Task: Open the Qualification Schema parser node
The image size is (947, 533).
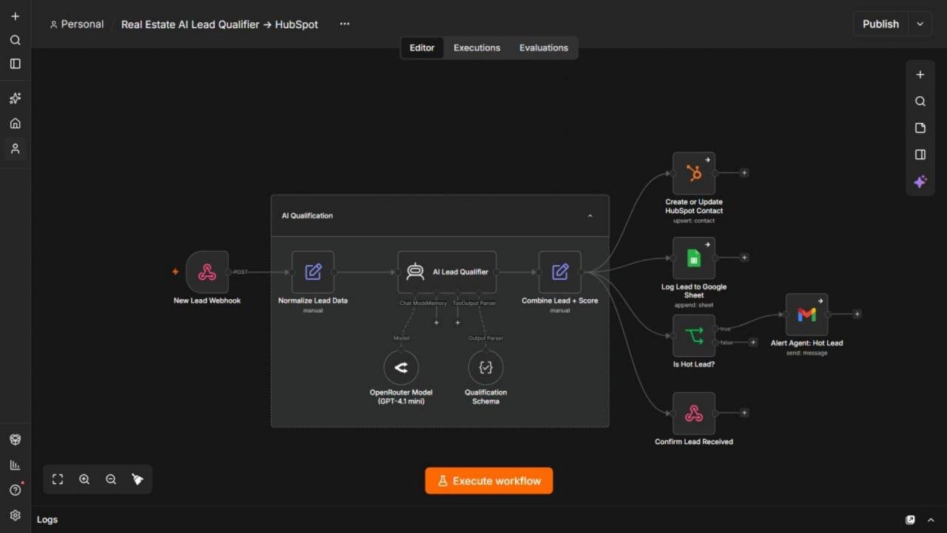Action: [486, 367]
